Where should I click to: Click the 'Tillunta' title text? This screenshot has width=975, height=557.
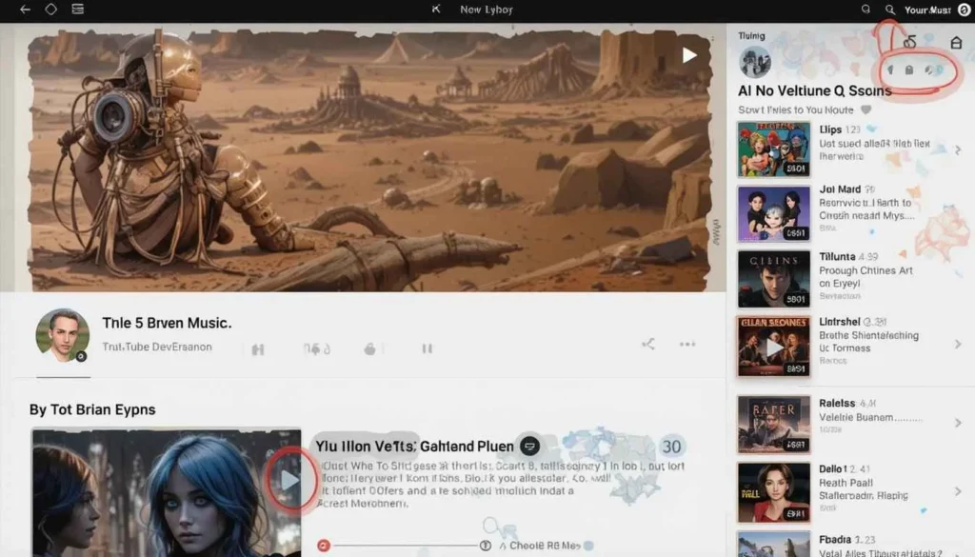pyautogui.click(x=837, y=256)
